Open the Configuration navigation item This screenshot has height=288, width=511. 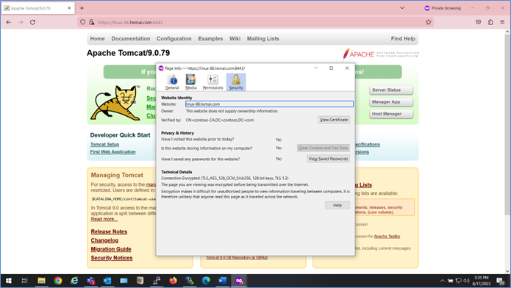pyautogui.click(x=174, y=38)
